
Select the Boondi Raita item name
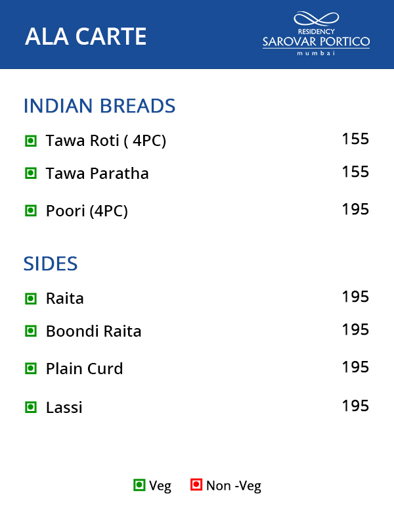(x=94, y=331)
